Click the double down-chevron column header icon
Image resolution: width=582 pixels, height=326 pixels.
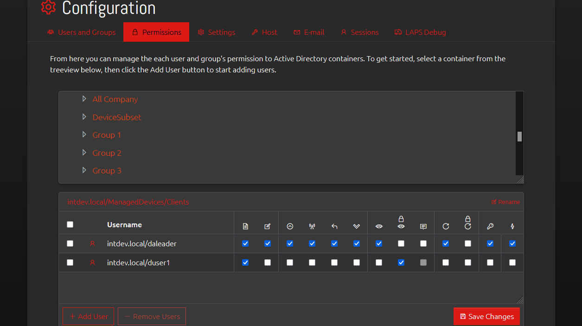357,226
